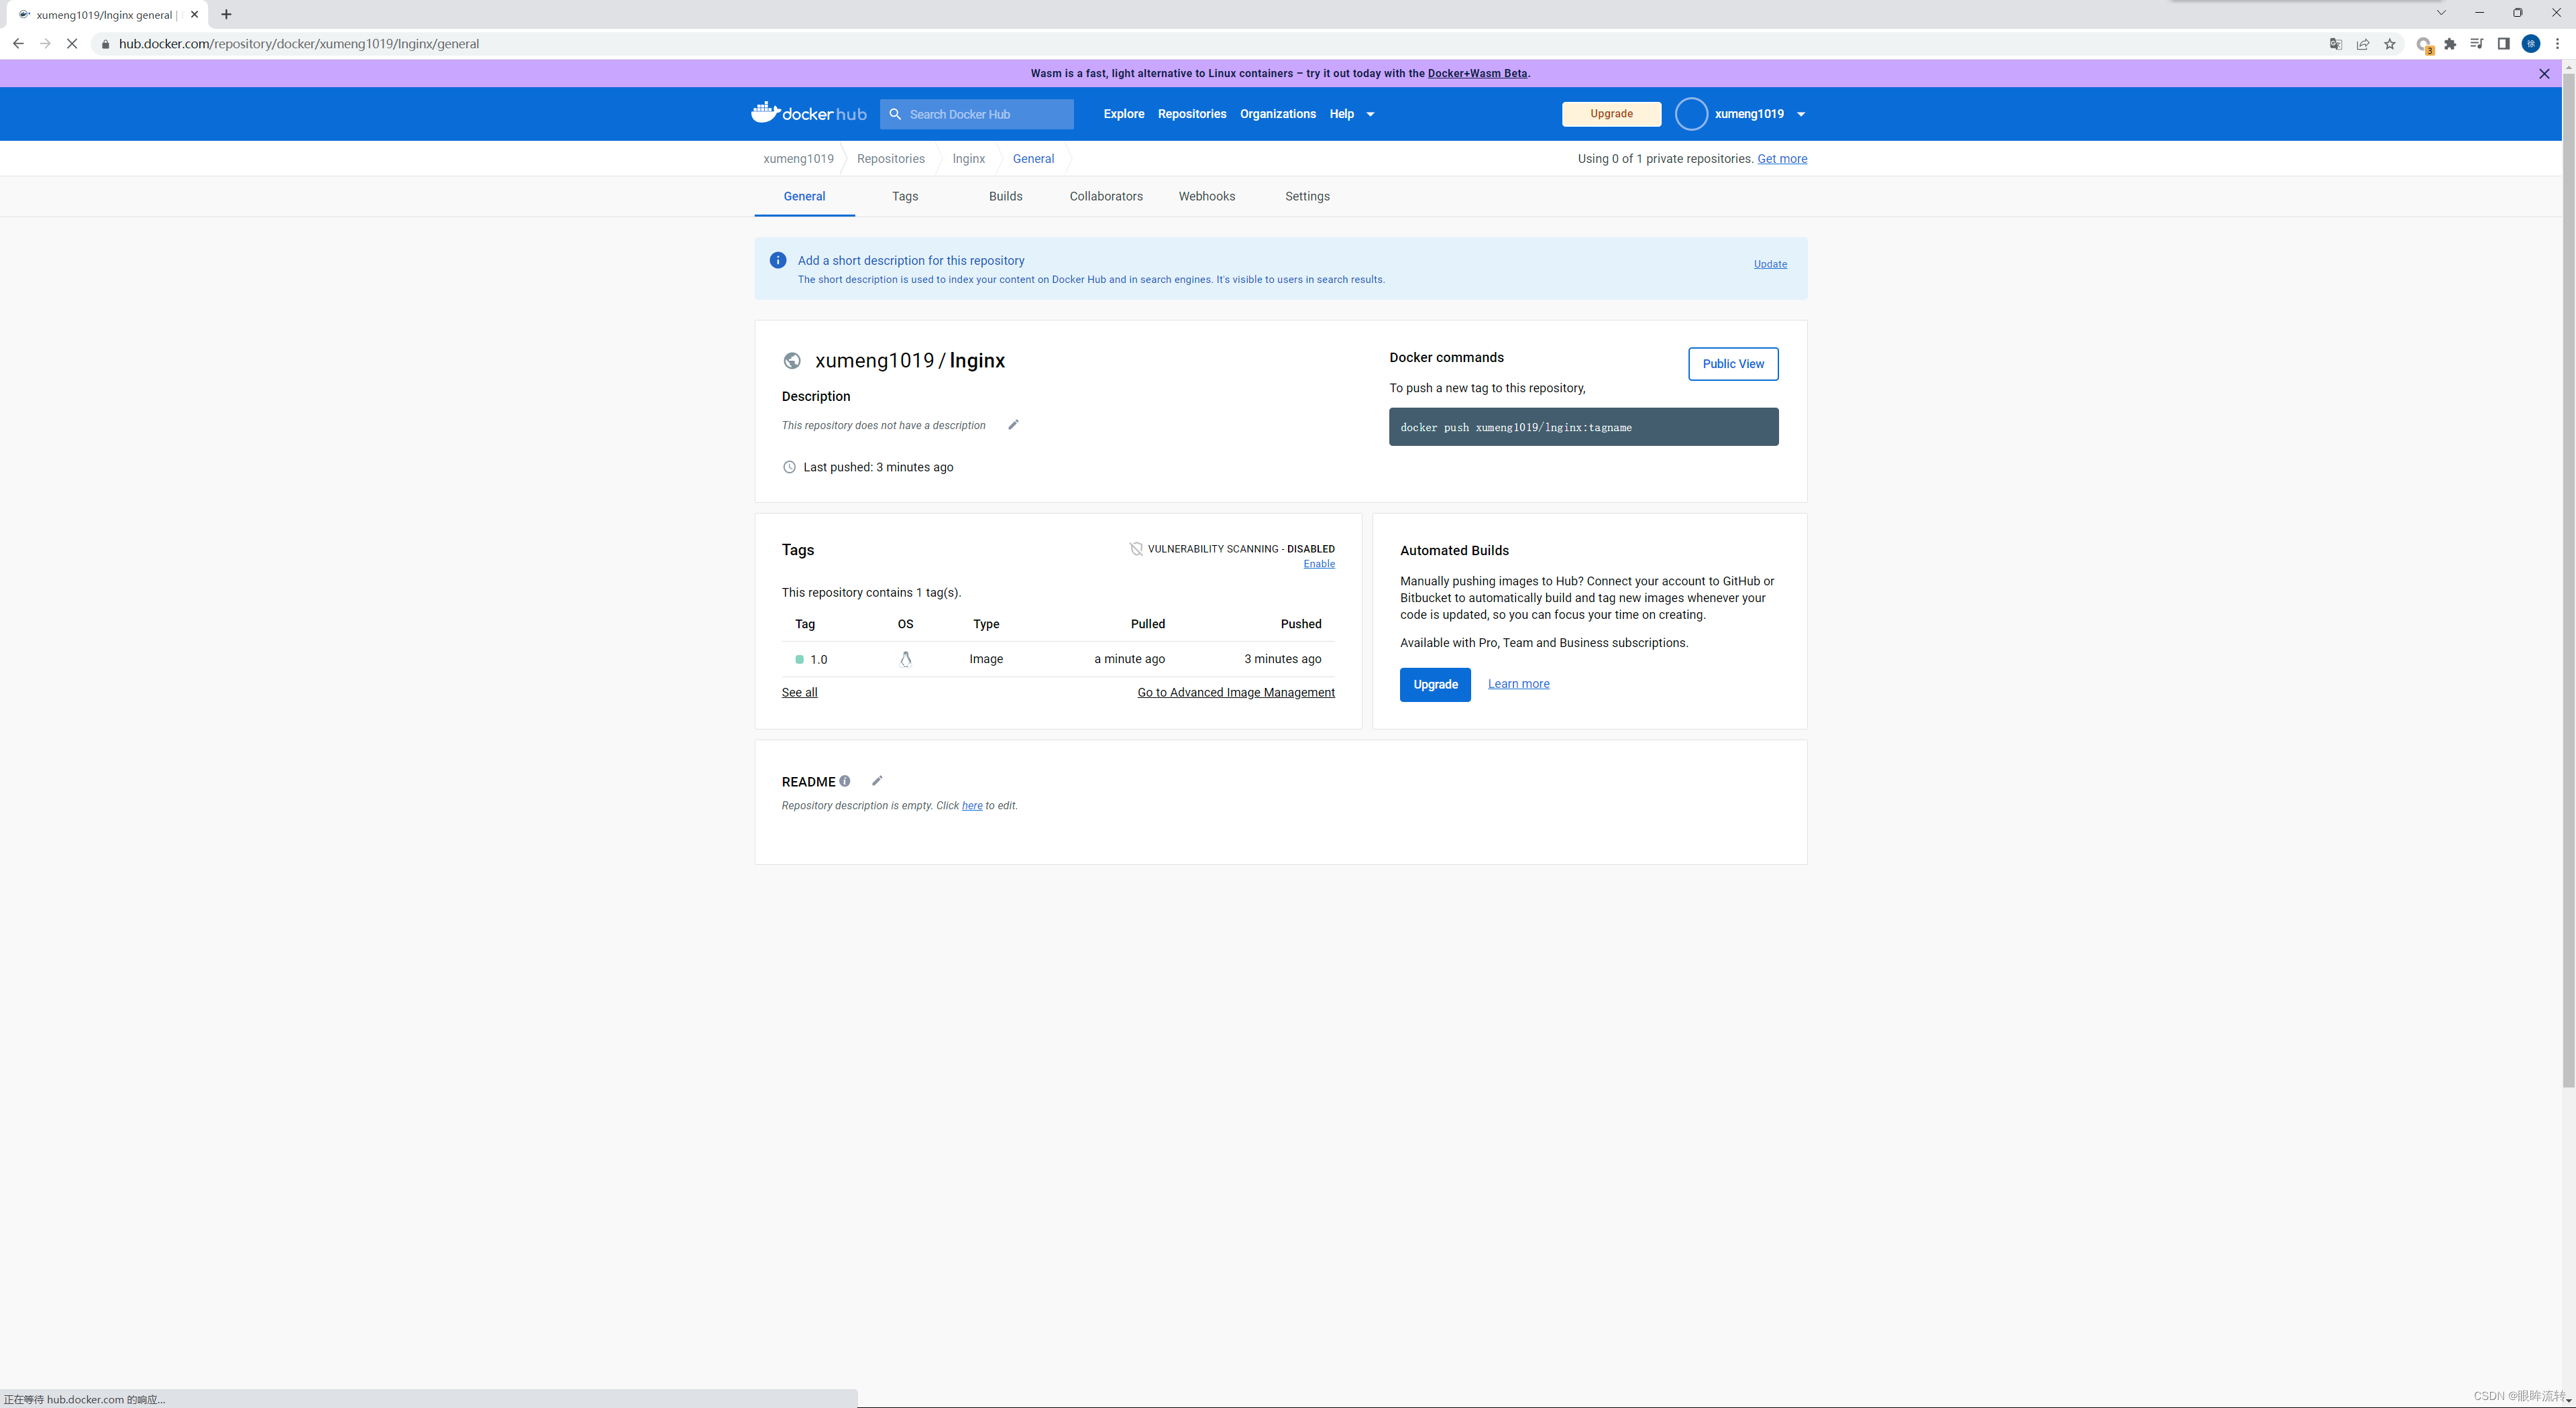Click the public globe icon beside repository name

792,361
